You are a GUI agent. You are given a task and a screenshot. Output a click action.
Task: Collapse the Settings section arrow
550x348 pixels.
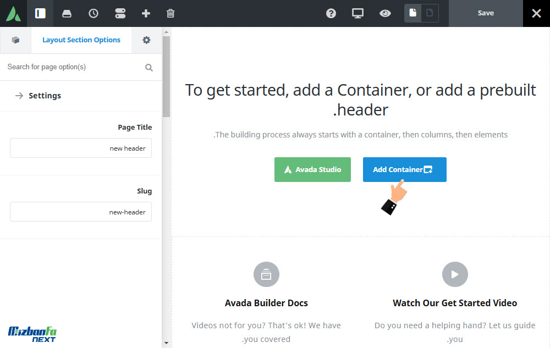coord(19,95)
